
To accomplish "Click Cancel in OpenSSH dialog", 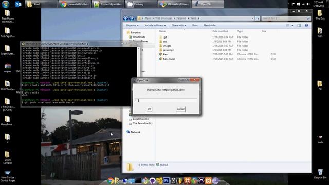I will [x=180, y=109].
